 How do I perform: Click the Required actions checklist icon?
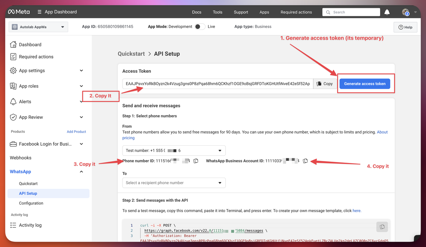pos(13,57)
